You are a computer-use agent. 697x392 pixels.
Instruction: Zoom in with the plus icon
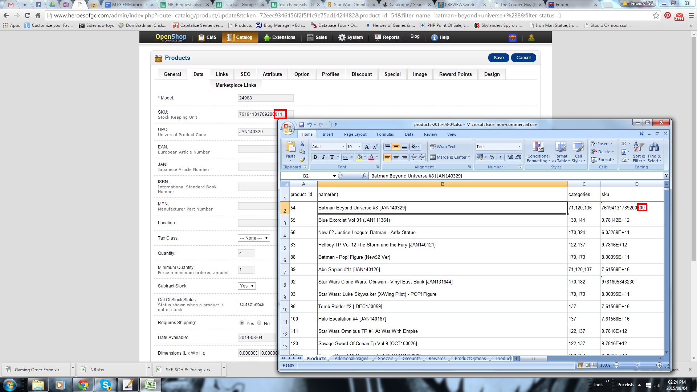tap(659, 365)
